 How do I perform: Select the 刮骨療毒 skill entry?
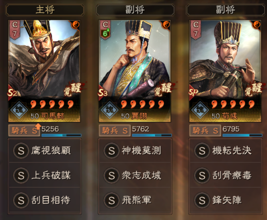click(226, 175)
